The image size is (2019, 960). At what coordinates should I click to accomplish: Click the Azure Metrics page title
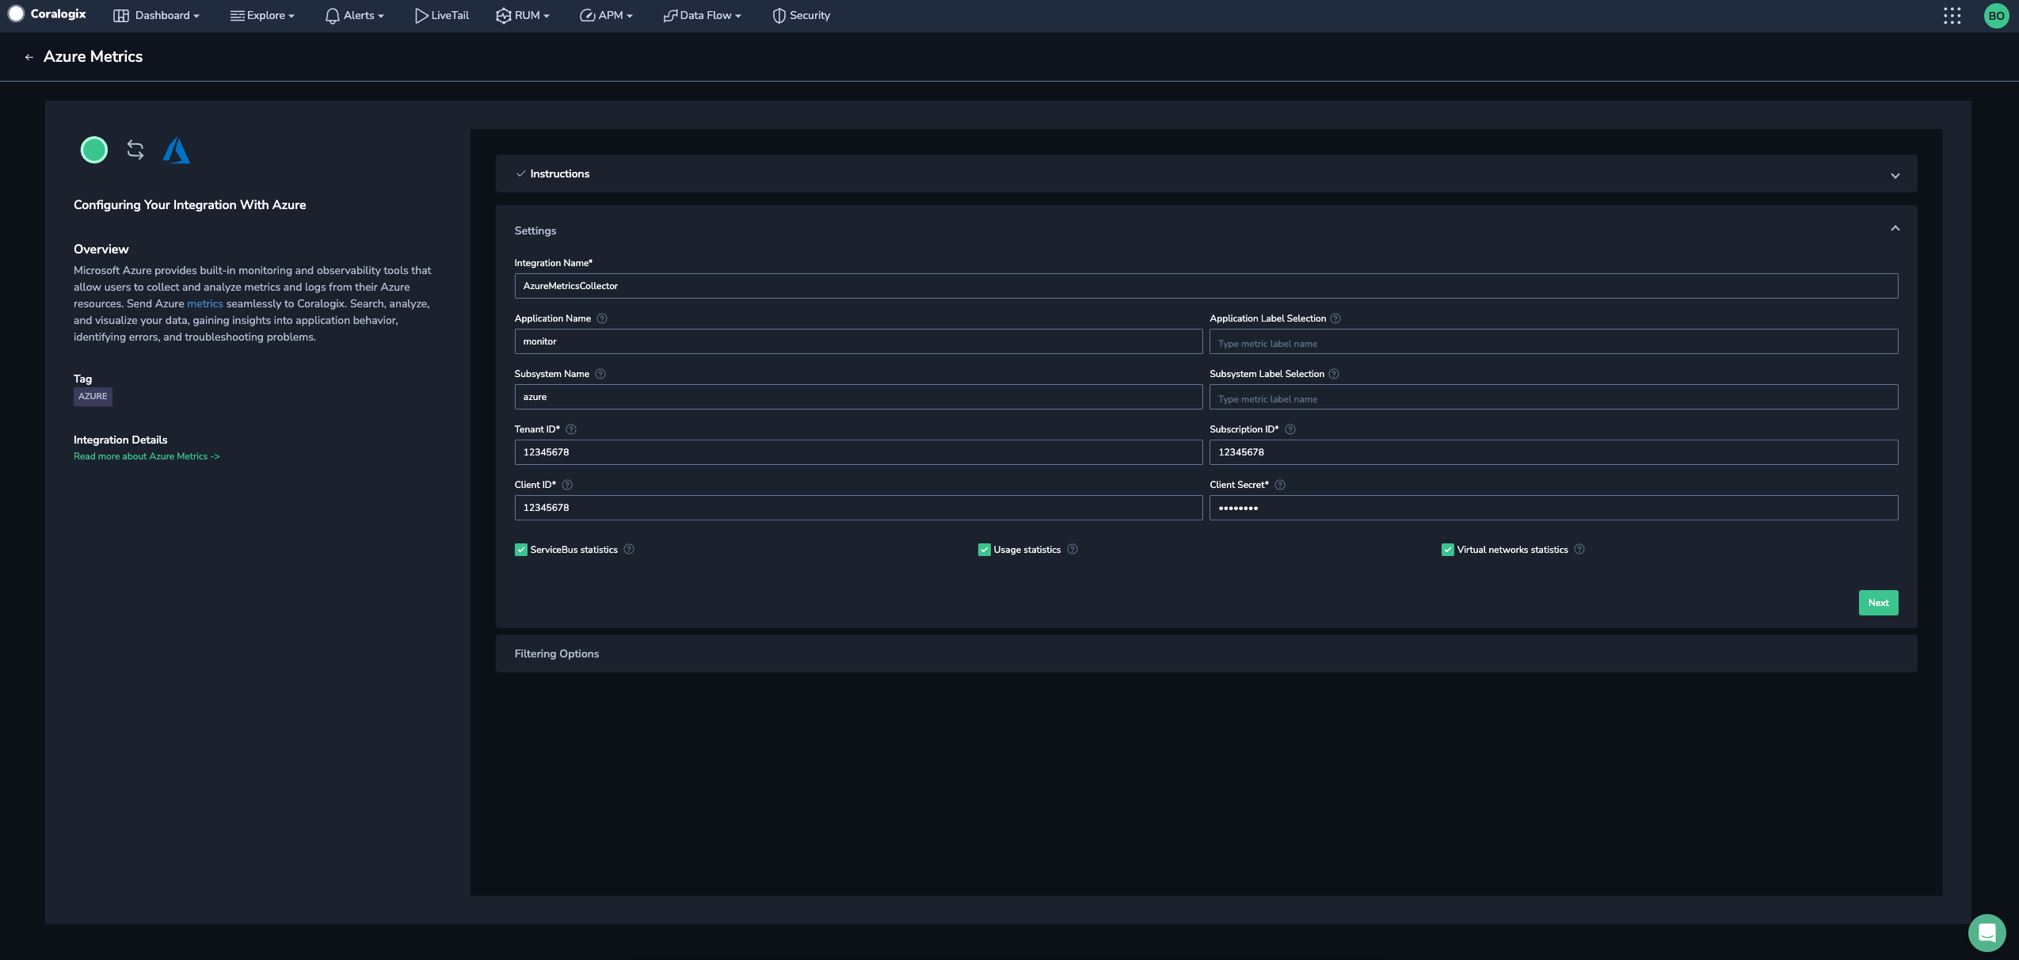coord(93,56)
